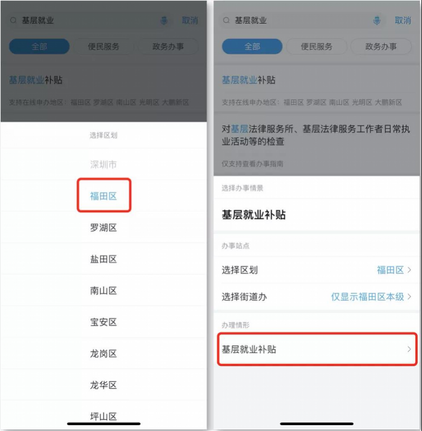422x431 pixels.
Task: Open the 基层就业补贴 search result on right
Action: click(316, 91)
